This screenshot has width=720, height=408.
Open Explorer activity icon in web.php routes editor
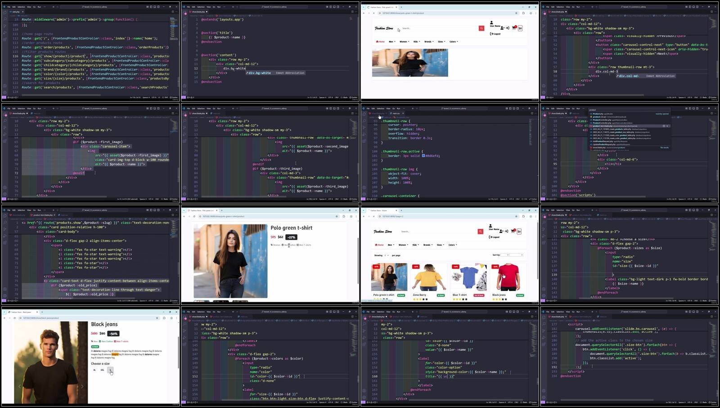pos(5,12)
